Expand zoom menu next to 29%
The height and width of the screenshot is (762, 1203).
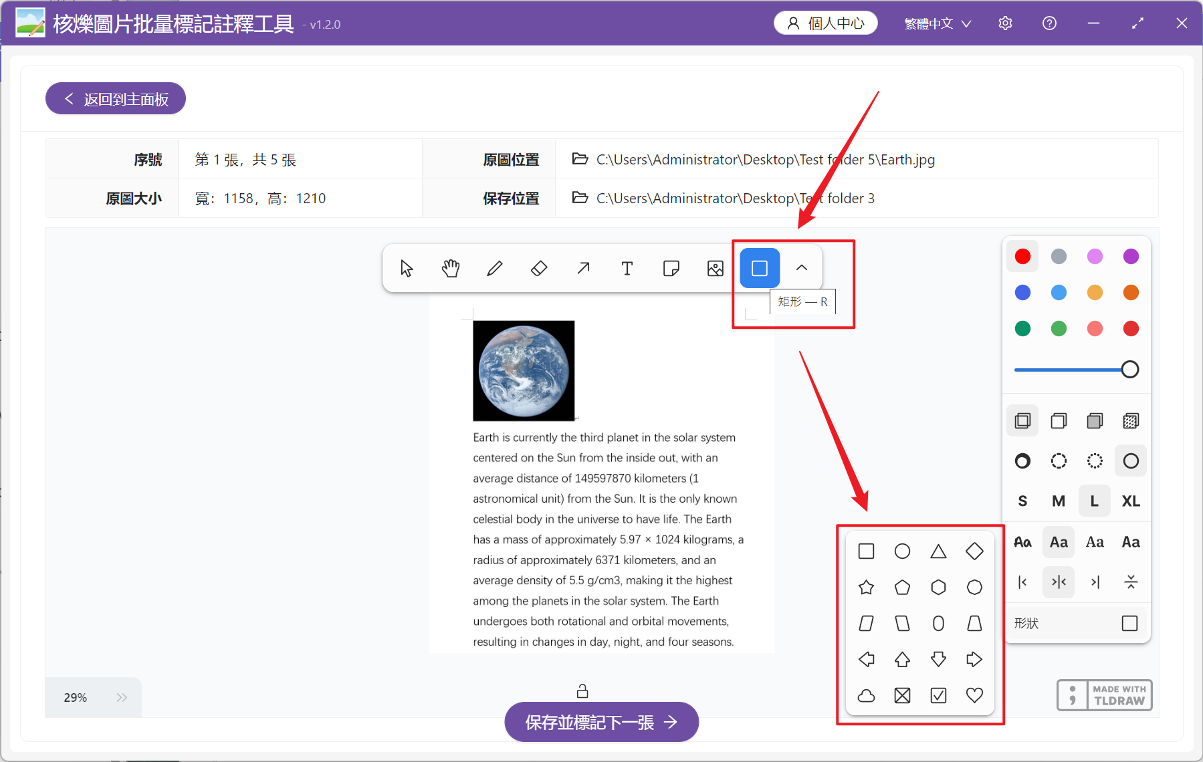point(122,697)
